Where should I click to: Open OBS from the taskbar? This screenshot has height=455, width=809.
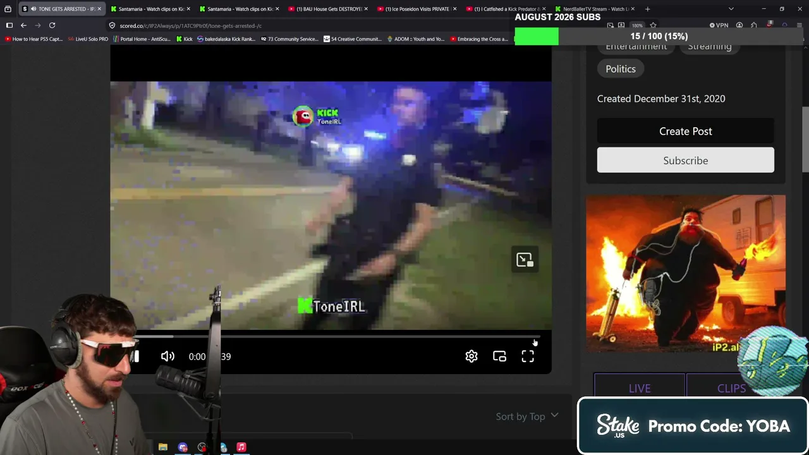202,447
